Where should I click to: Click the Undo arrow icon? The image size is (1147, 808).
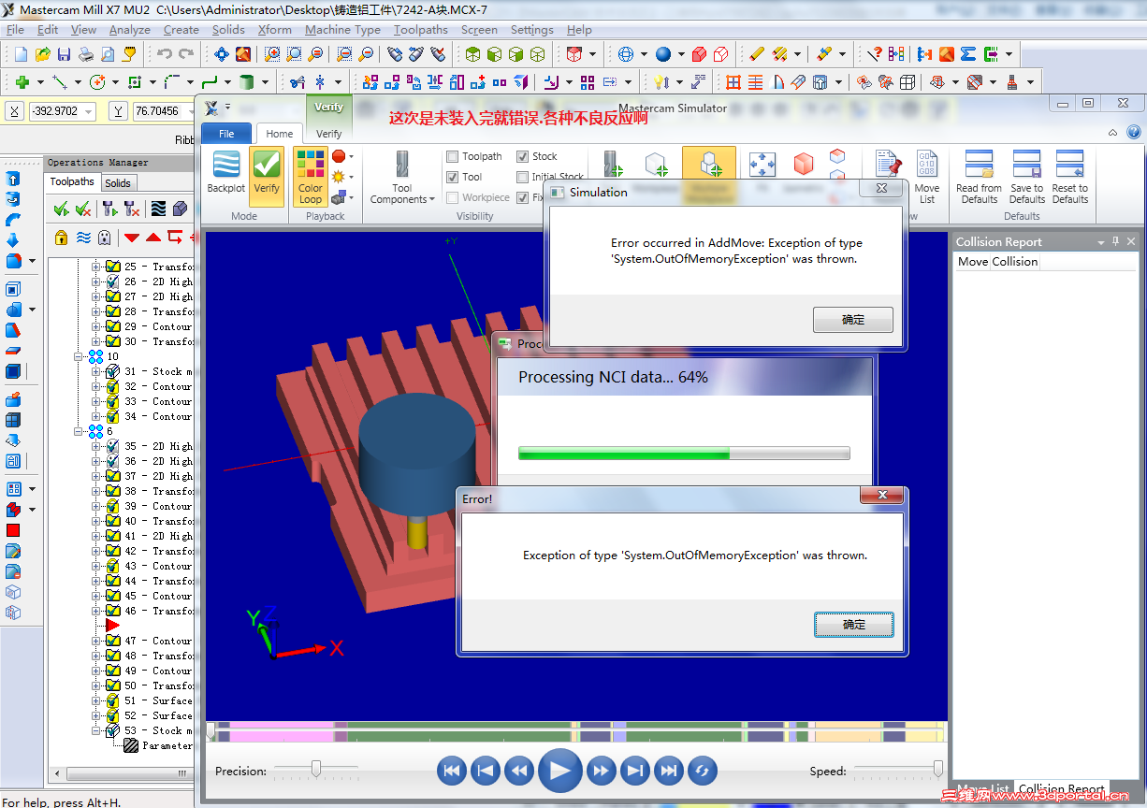[165, 54]
